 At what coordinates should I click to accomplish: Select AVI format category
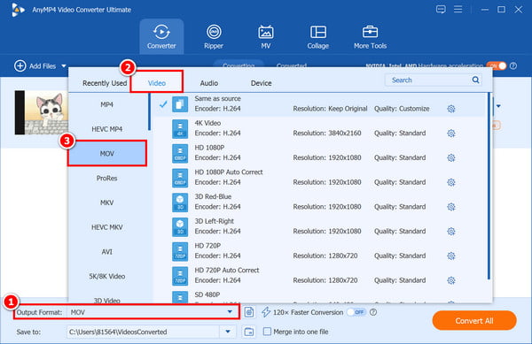(x=107, y=252)
